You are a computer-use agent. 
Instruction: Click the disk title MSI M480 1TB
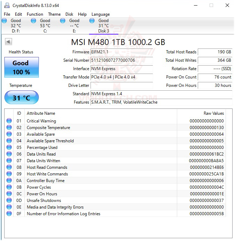point(118,42)
